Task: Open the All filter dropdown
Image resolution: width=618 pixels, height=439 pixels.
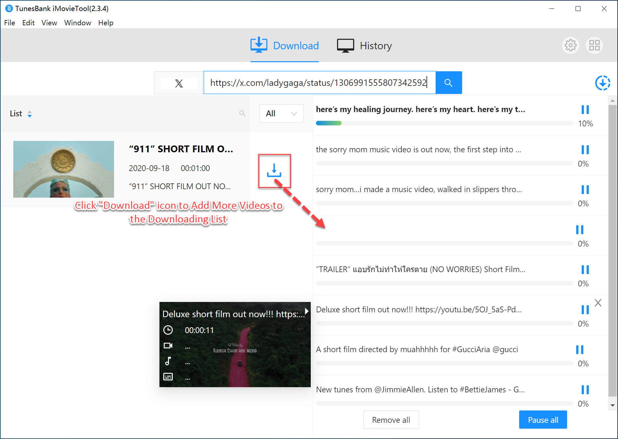Action: pyautogui.click(x=281, y=113)
